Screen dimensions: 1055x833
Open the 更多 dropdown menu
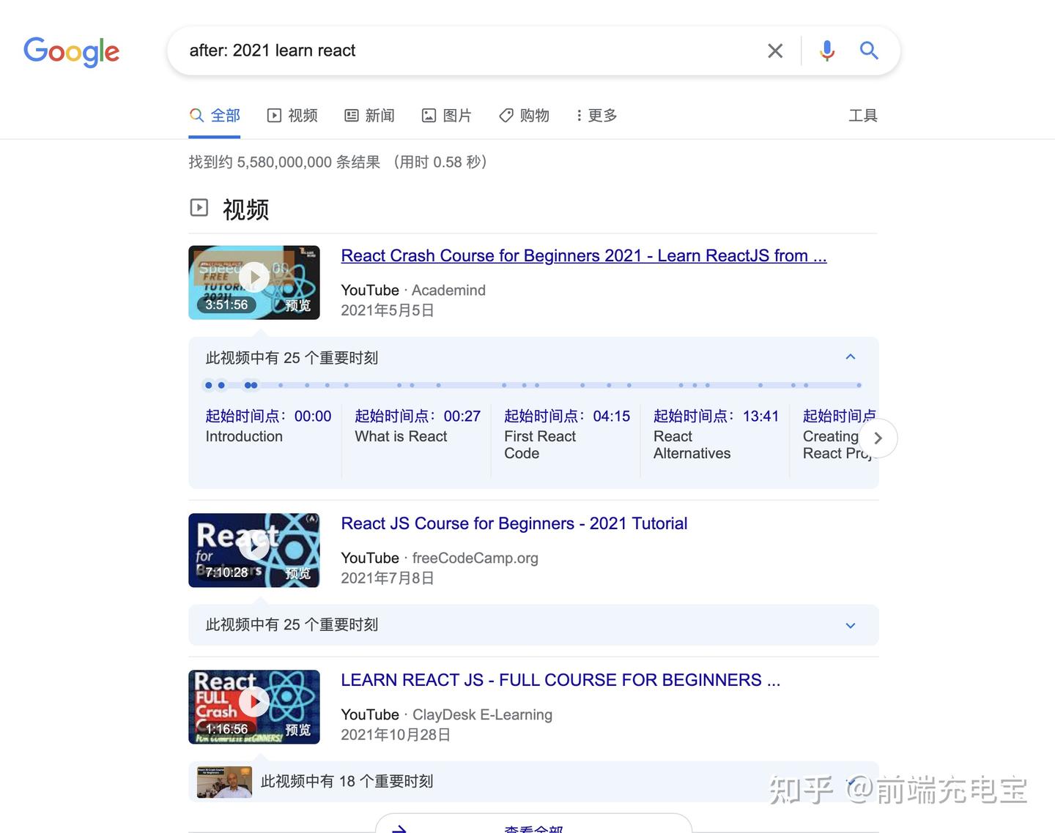point(596,115)
